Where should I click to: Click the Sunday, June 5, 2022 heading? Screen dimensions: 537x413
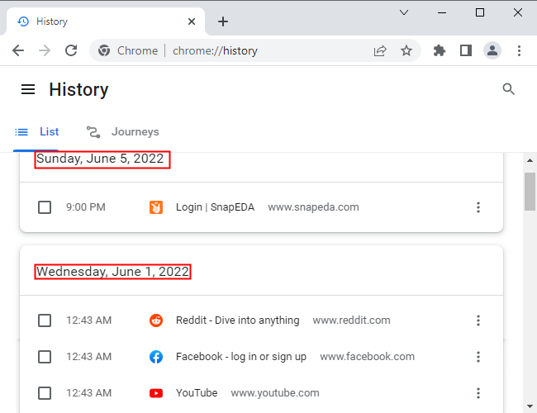click(x=100, y=159)
